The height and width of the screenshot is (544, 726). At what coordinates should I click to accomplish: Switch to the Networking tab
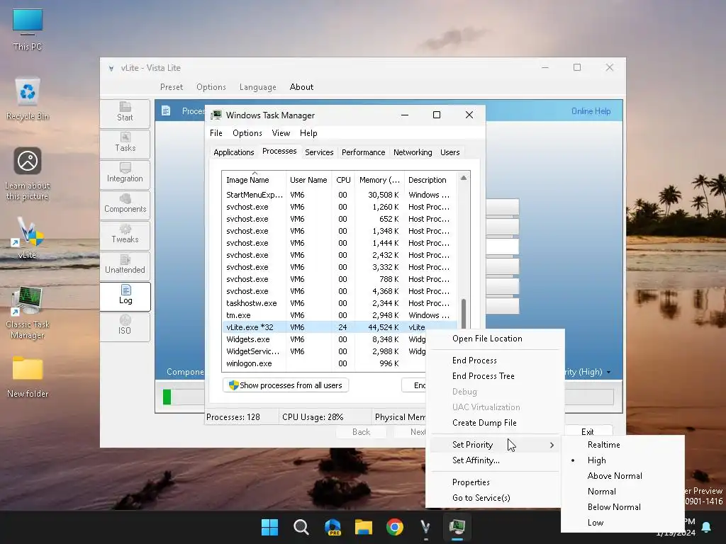coord(413,152)
